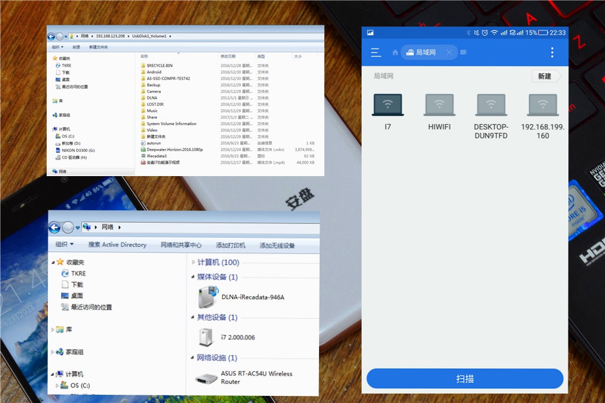605x403 pixels.
Task: Click 搜索 Active Directory in the toolbar
Action: coord(118,245)
